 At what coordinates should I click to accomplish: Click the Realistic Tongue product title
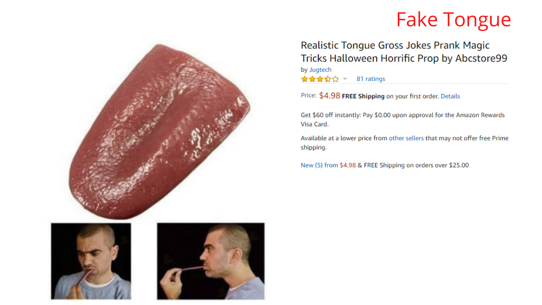point(404,52)
